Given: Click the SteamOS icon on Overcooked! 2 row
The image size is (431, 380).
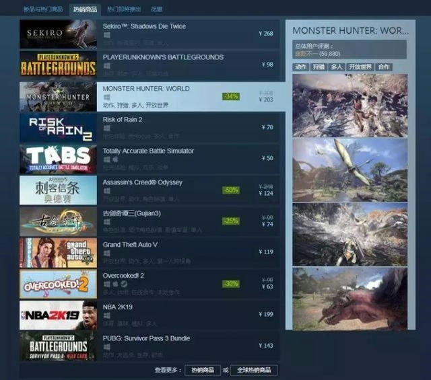Looking at the screenshot, I should [x=121, y=284].
